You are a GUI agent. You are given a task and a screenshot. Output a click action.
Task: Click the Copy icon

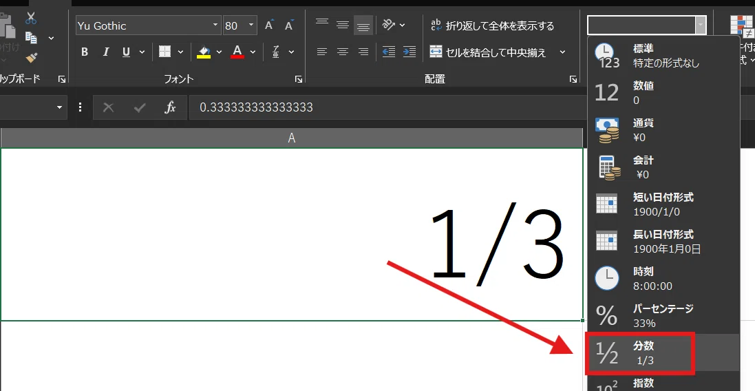coord(31,38)
